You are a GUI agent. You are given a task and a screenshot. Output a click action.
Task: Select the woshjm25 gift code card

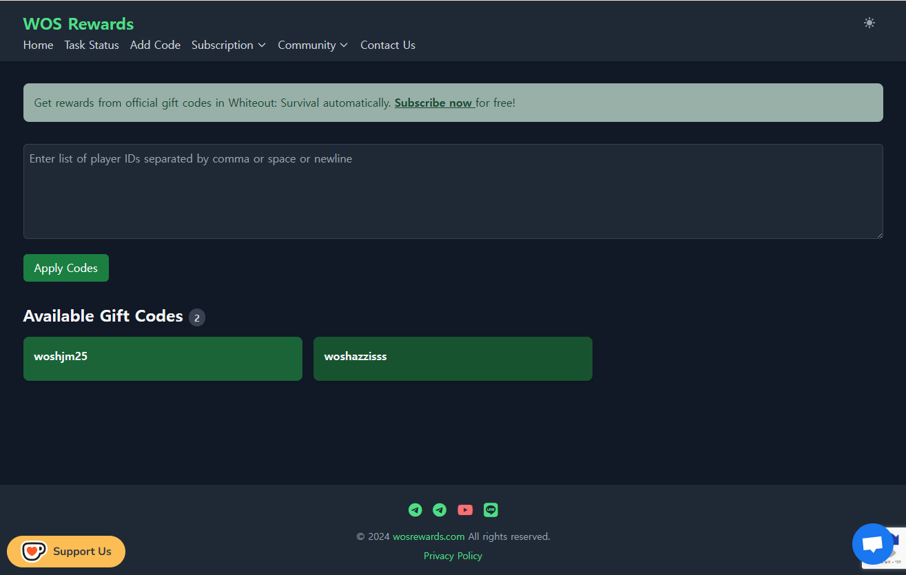(x=163, y=358)
